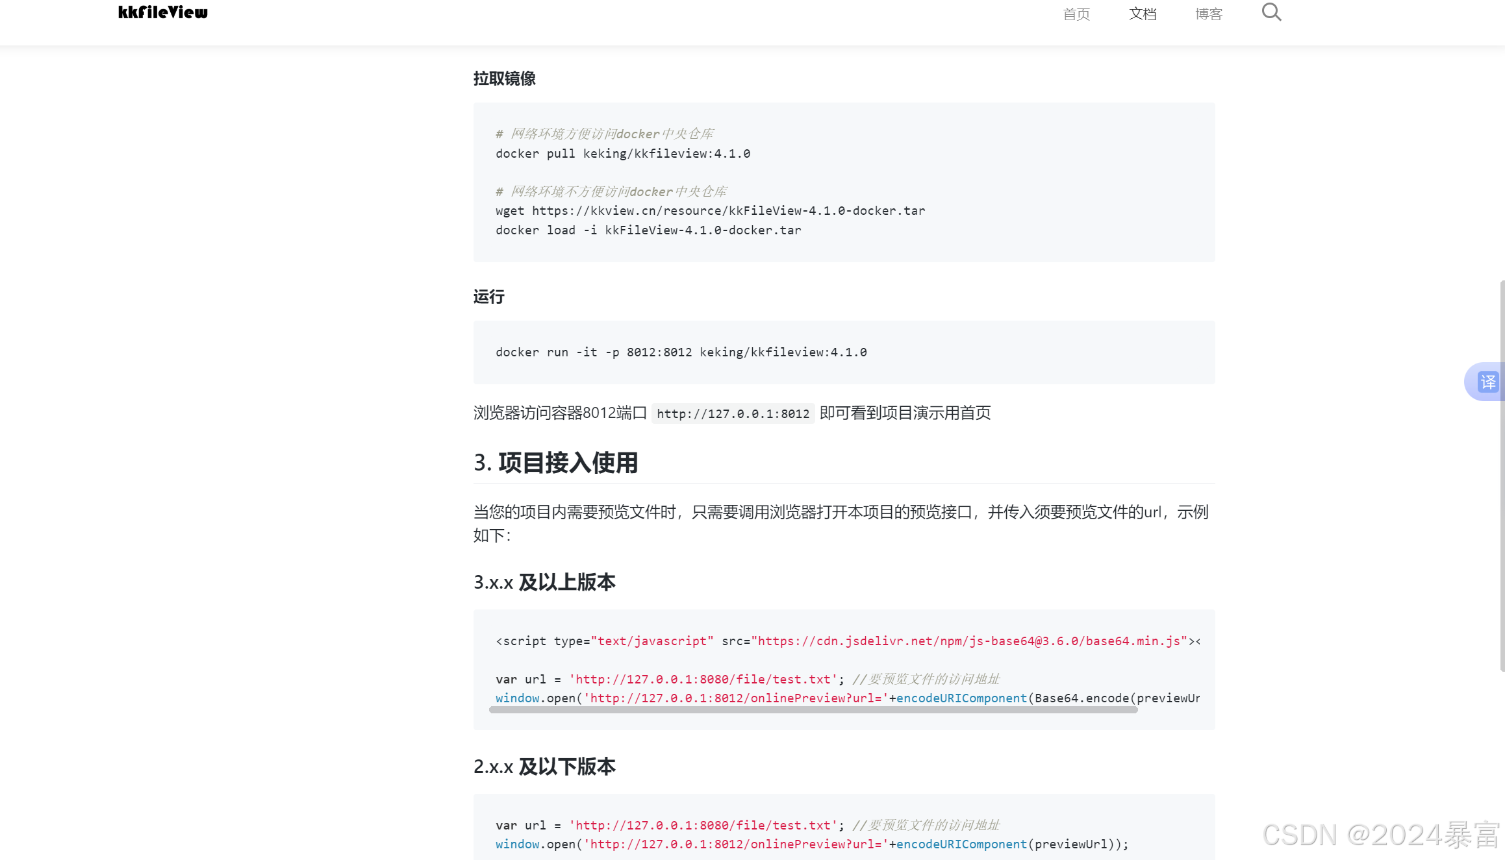Go to the 首页 nav item

click(1076, 14)
